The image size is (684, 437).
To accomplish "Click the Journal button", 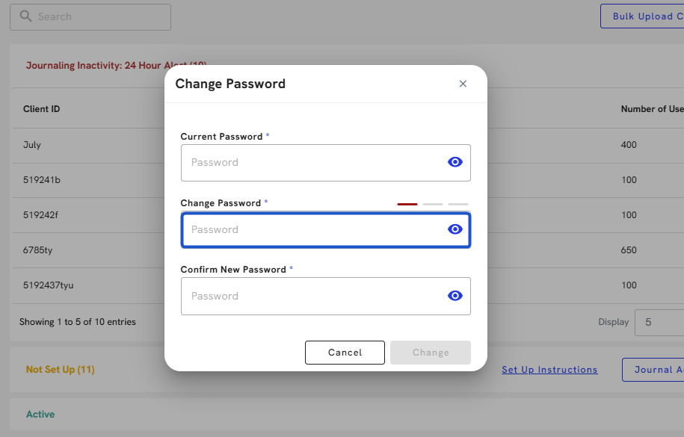I will coord(654,370).
